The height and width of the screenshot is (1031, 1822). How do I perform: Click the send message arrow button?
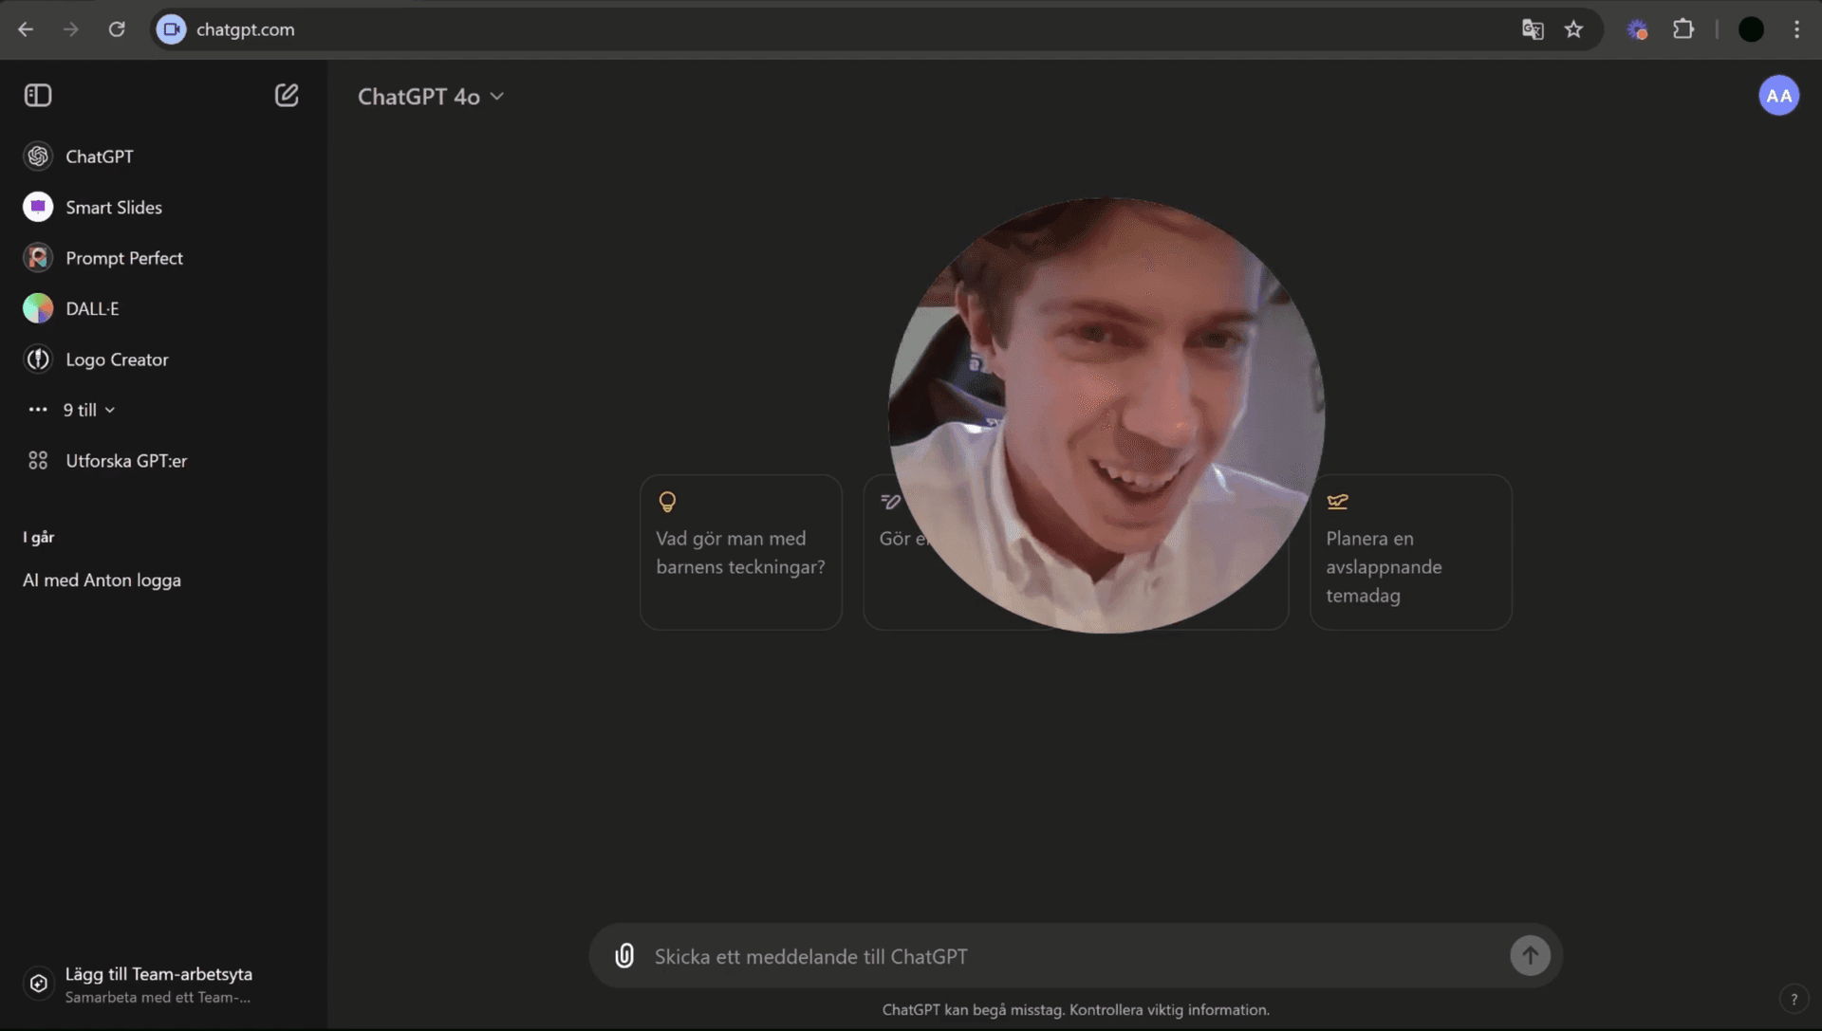(1530, 955)
